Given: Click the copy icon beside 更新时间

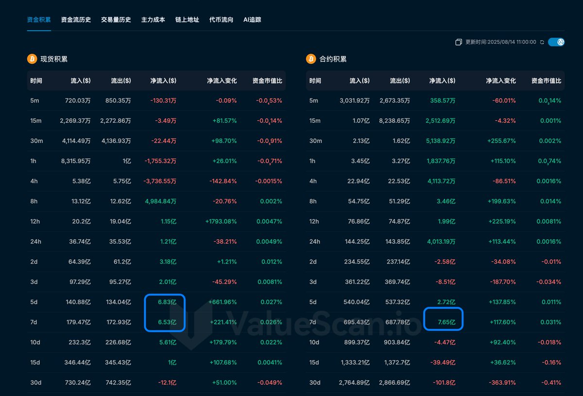Looking at the screenshot, I should coord(458,42).
